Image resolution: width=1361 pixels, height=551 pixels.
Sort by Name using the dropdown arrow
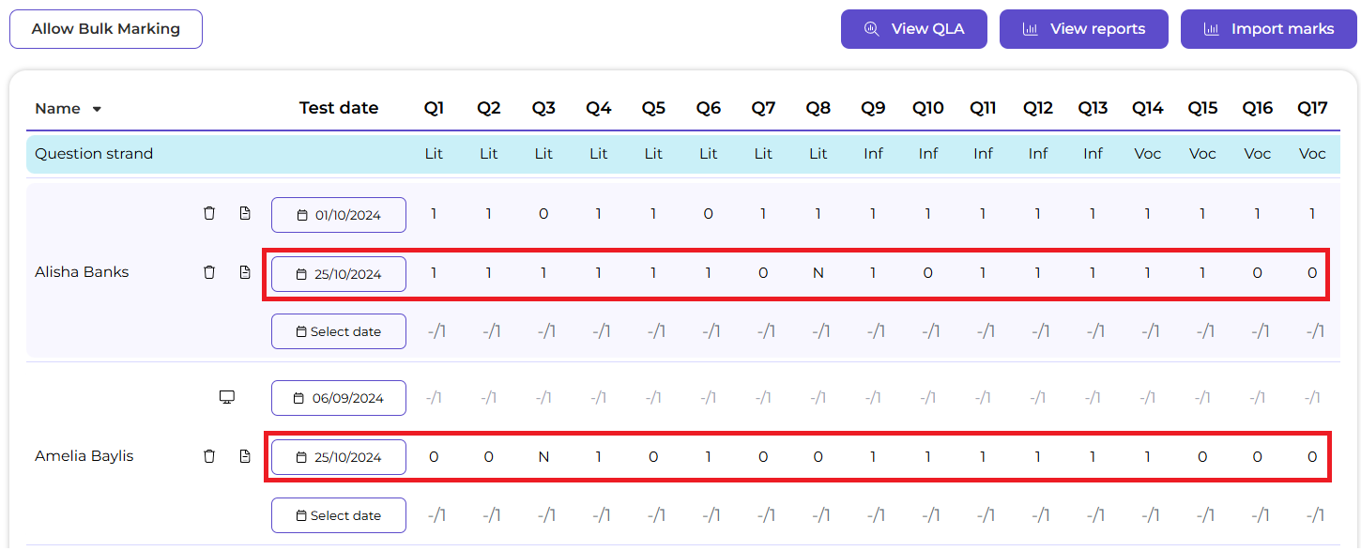point(97,110)
